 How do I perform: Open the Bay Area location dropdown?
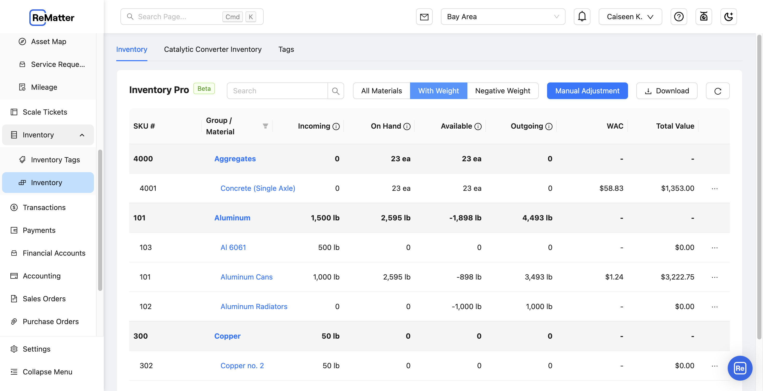(x=503, y=17)
